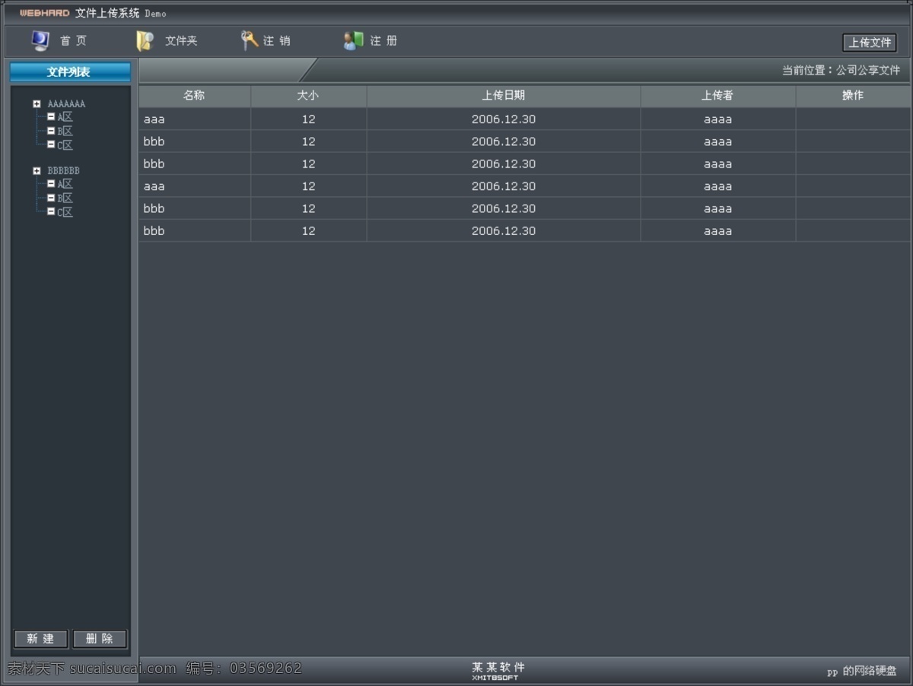
Task: Click the 上传文件 upload button
Action: coord(870,43)
